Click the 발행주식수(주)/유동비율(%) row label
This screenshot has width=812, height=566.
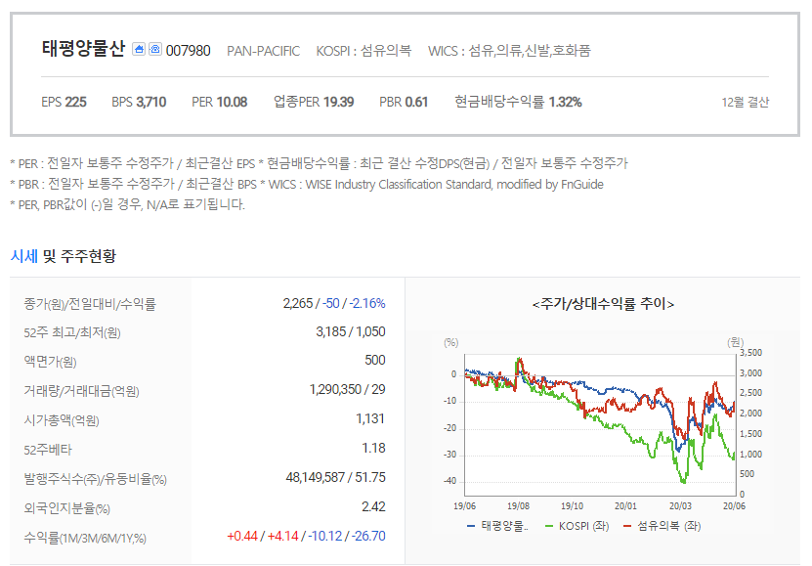coord(95,479)
